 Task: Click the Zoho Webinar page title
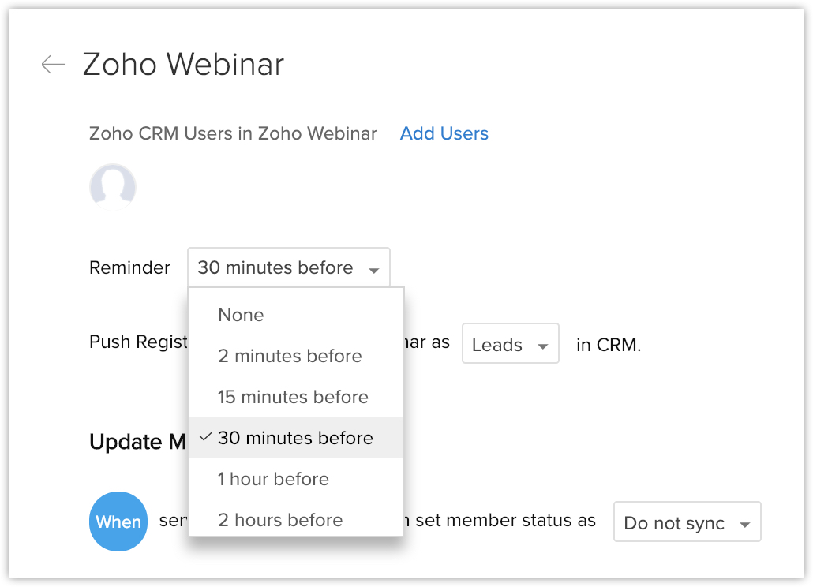pos(183,65)
